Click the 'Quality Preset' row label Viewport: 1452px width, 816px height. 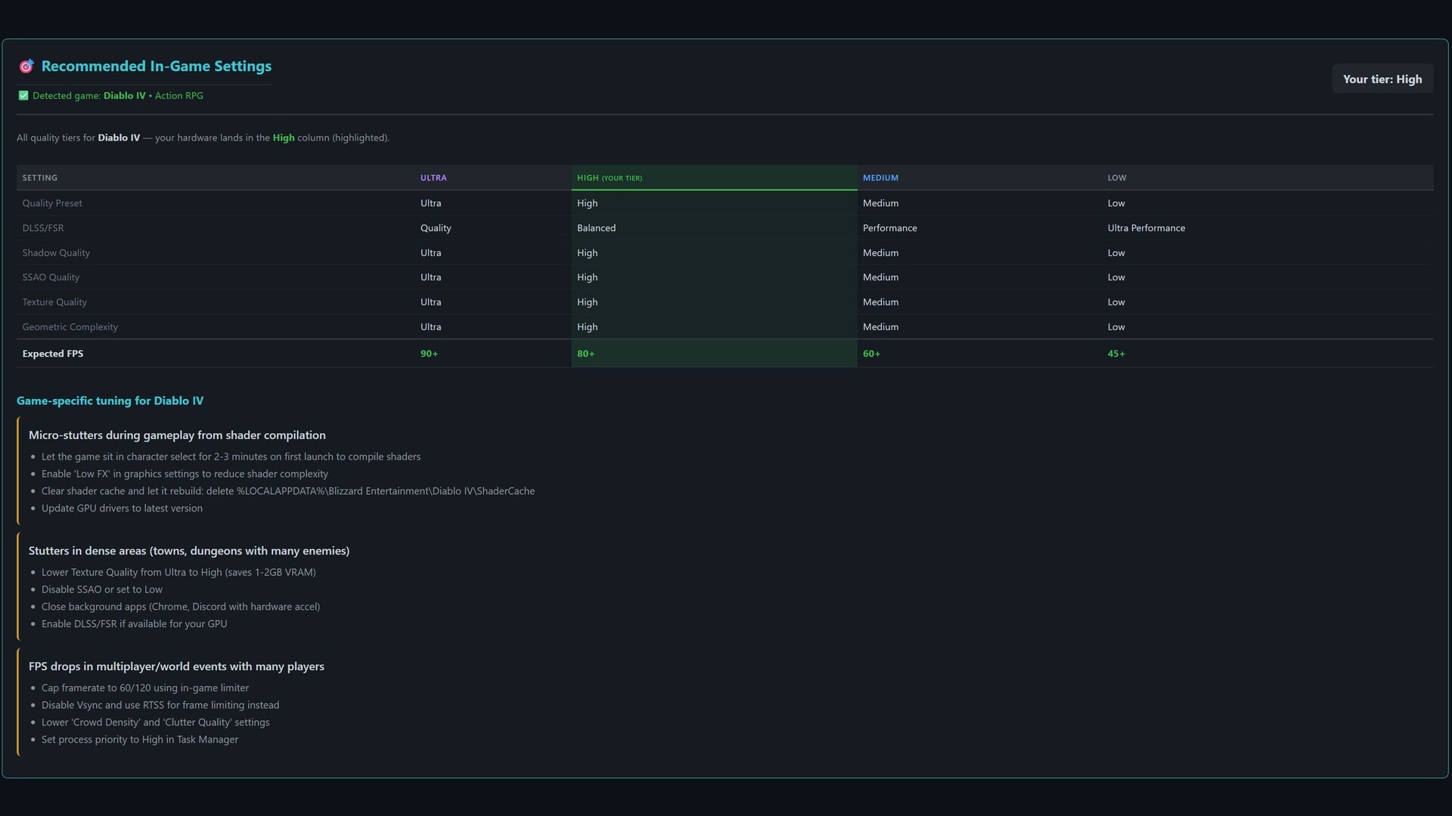(x=52, y=203)
